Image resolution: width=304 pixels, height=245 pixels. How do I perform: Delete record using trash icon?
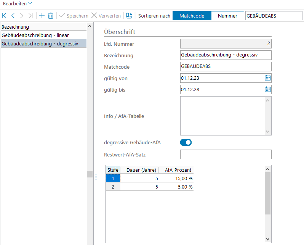[51, 16]
